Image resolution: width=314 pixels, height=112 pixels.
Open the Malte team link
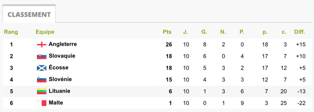[56, 103]
